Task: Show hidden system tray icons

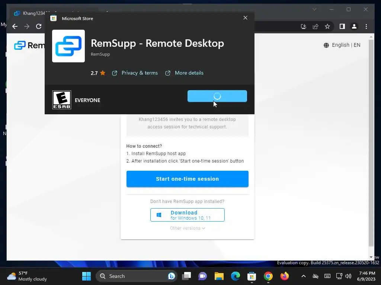Action: pos(304,276)
